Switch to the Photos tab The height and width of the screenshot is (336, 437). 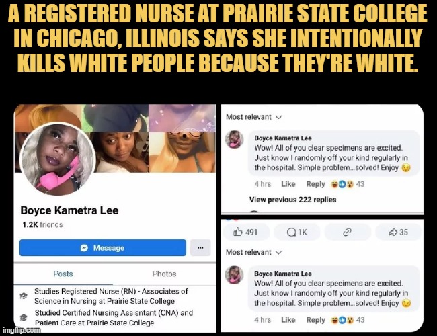click(165, 274)
